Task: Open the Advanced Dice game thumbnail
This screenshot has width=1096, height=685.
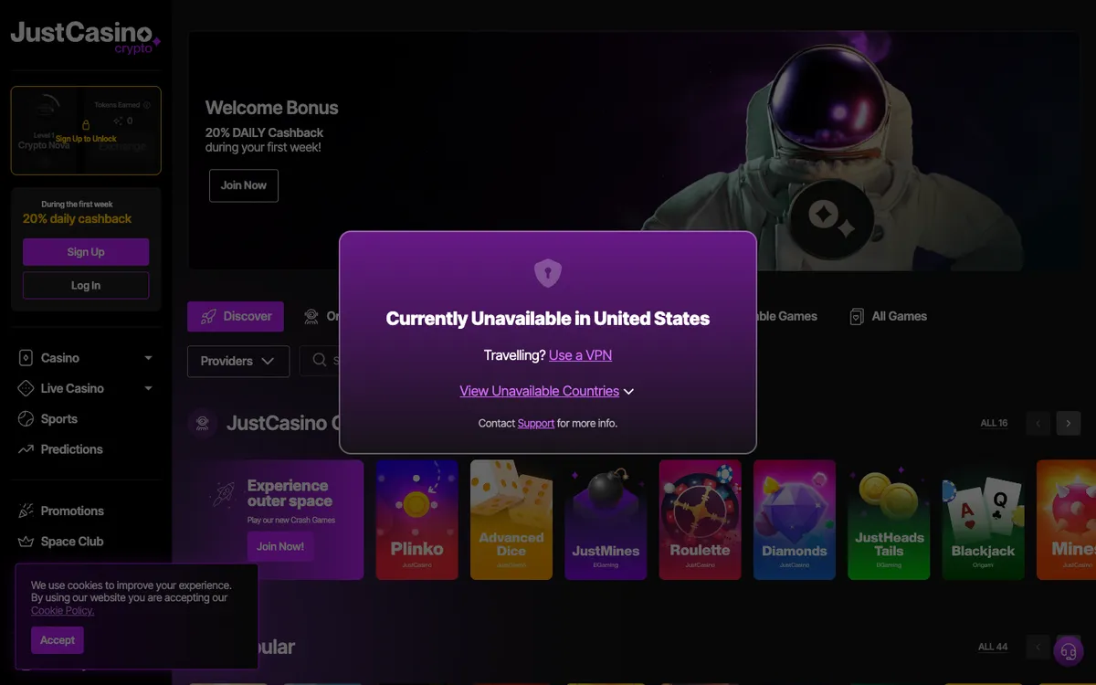Action: [x=511, y=520]
